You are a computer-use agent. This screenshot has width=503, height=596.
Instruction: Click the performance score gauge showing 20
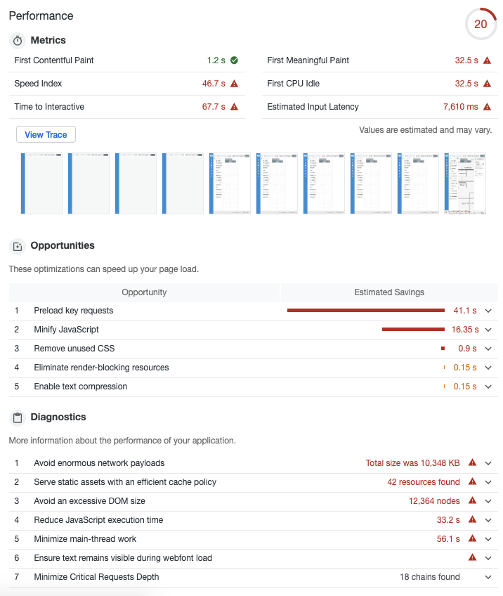[481, 24]
